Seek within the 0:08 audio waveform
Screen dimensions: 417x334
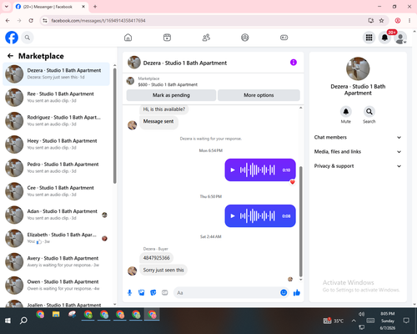coord(258,216)
